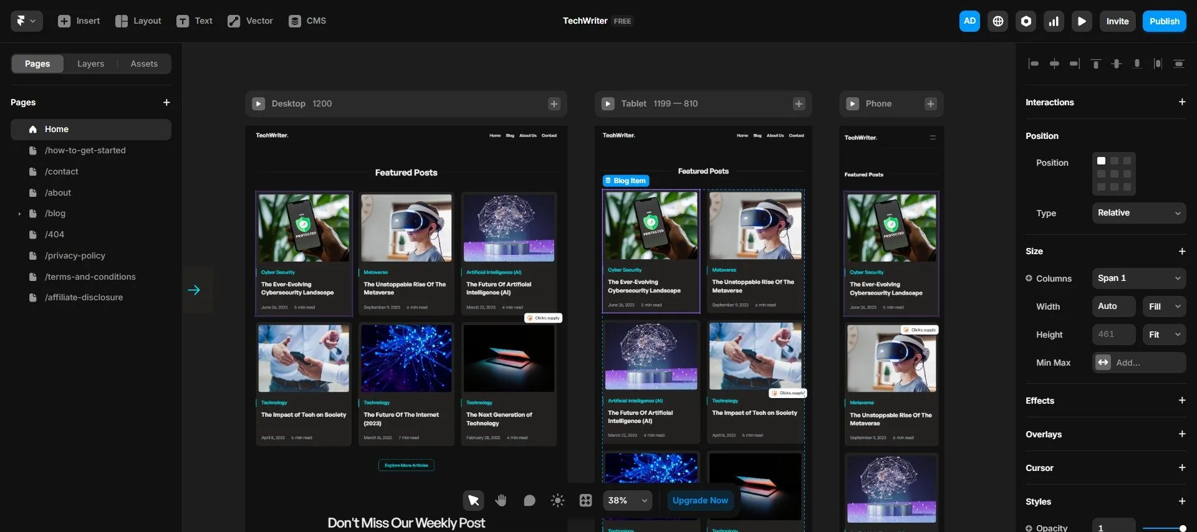
Task: Align selection to bottom edge
Action: pos(1137,64)
